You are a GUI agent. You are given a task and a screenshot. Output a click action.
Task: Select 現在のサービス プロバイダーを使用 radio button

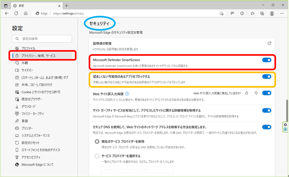coord(97,141)
